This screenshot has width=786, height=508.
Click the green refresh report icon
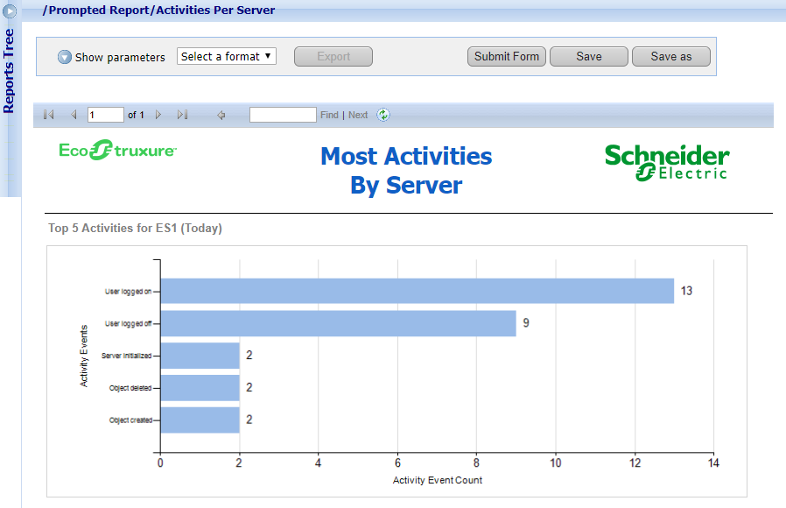[383, 115]
